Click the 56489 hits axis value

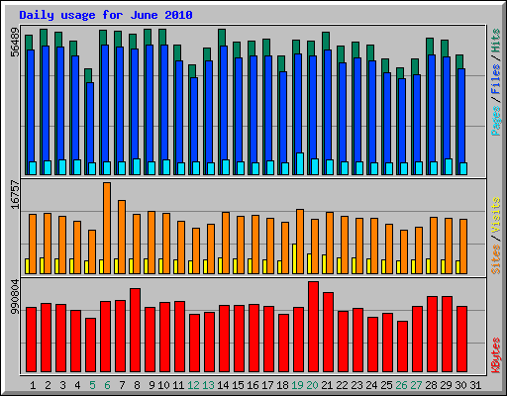pyautogui.click(x=15, y=42)
